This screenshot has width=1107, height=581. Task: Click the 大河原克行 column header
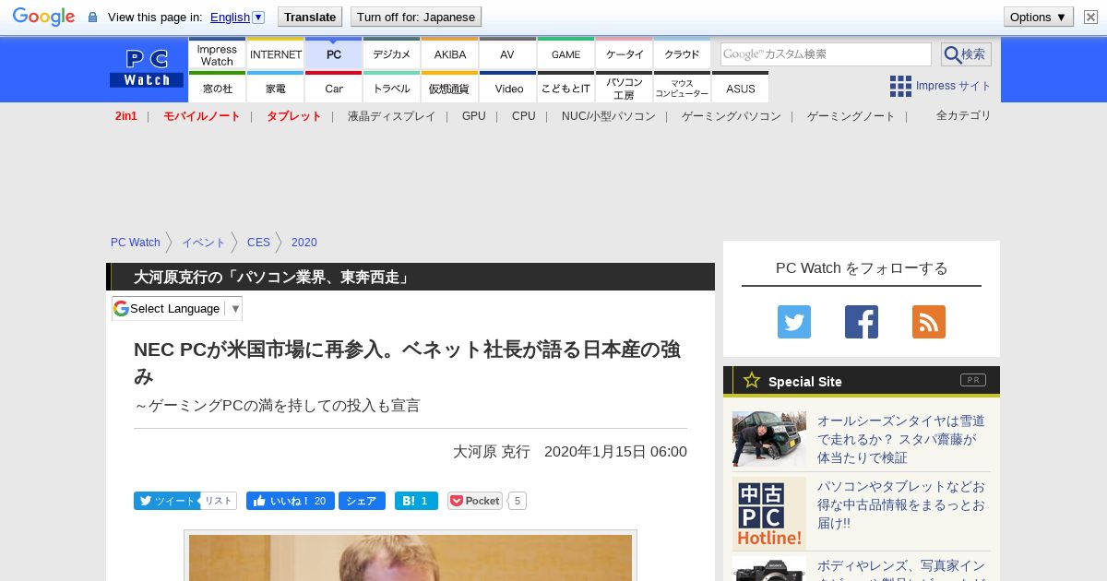click(411, 277)
